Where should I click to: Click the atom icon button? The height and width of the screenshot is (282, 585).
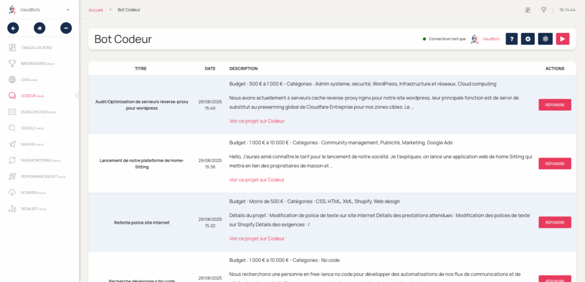(545, 39)
